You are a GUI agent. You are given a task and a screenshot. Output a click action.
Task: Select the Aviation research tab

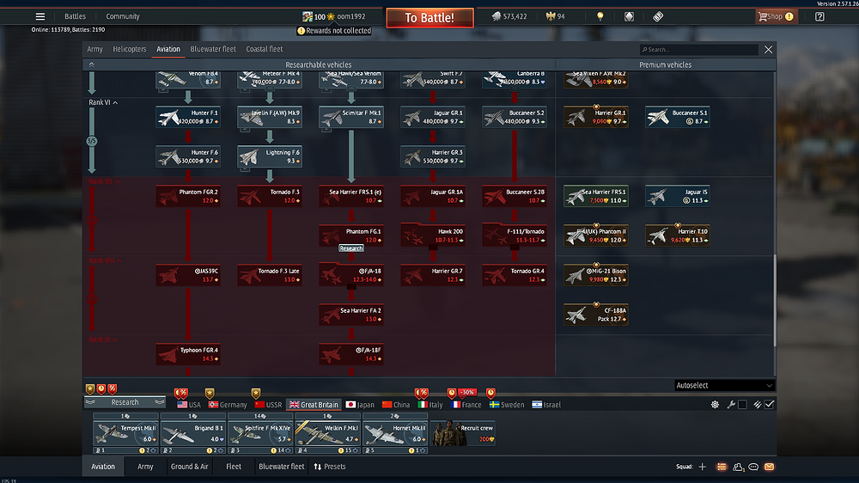point(168,49)
